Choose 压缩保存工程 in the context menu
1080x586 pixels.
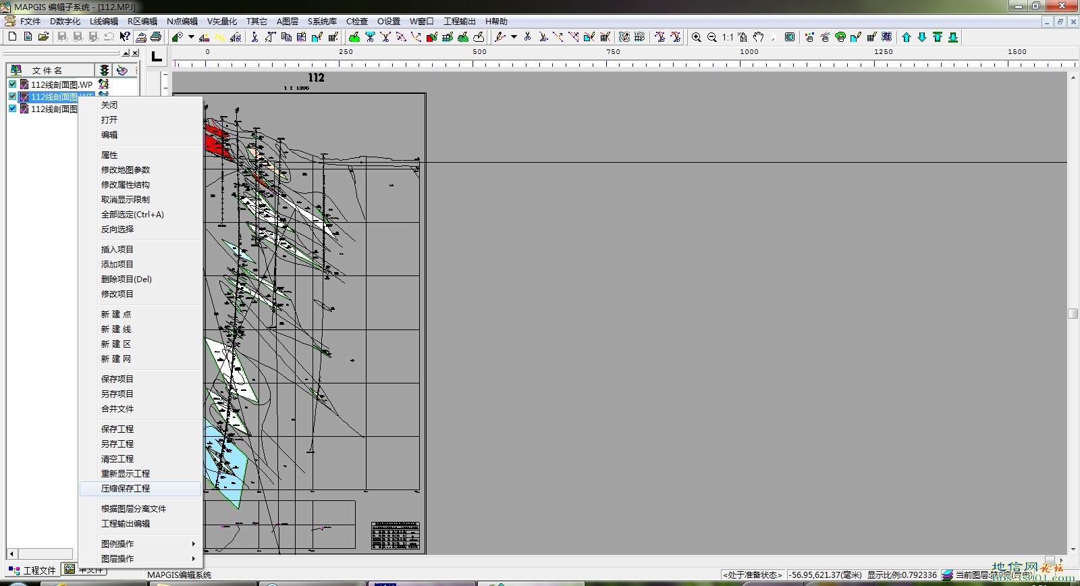(x=140, y=488)
